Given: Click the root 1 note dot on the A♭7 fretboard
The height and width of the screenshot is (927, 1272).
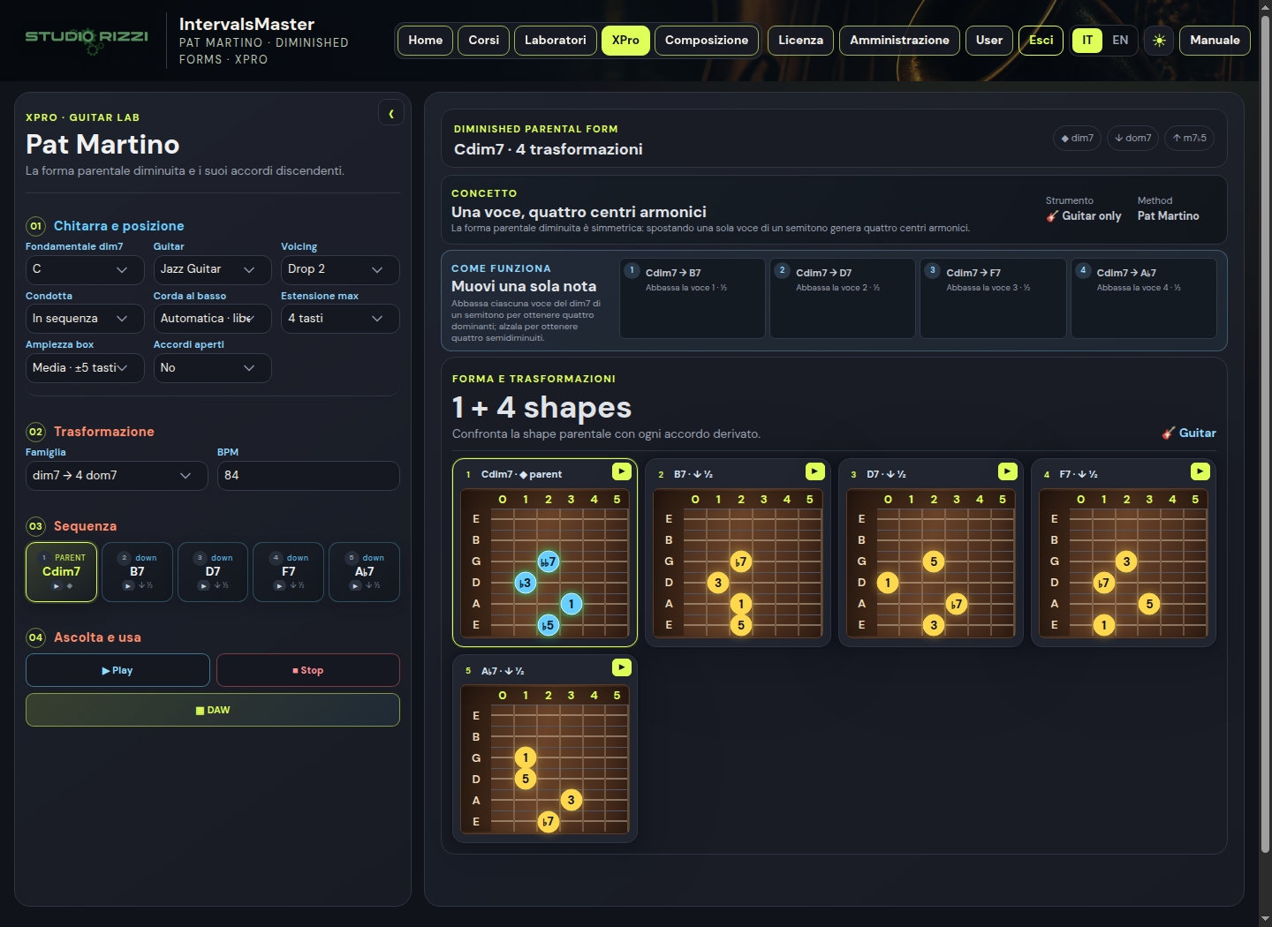Looking at the screenshot, I should click(x=526, y=757).
